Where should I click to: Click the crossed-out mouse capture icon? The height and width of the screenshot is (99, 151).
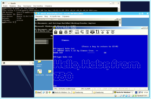(x=71, y=32)
